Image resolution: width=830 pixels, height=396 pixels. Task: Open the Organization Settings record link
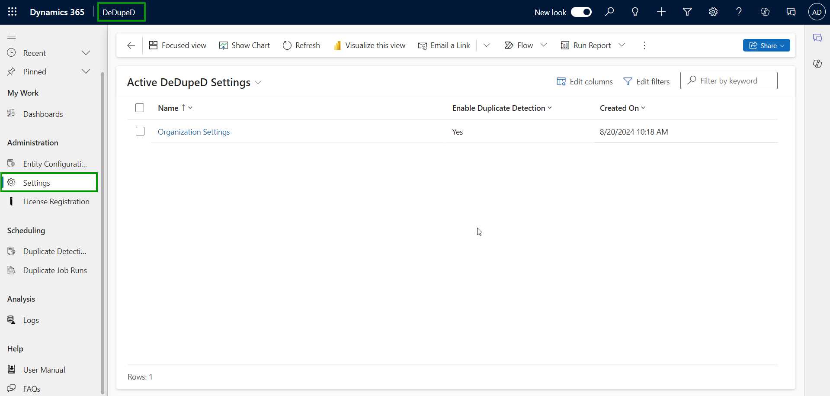click(x=194, y=132)
